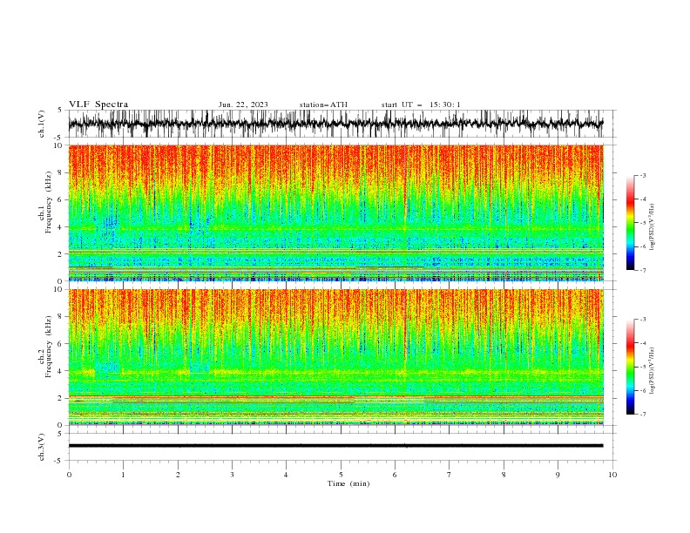The height and width of the screenshot is (533, 690).
Task: Select the date text "Jun. 22, 2023"
Action: click(243, 105)
